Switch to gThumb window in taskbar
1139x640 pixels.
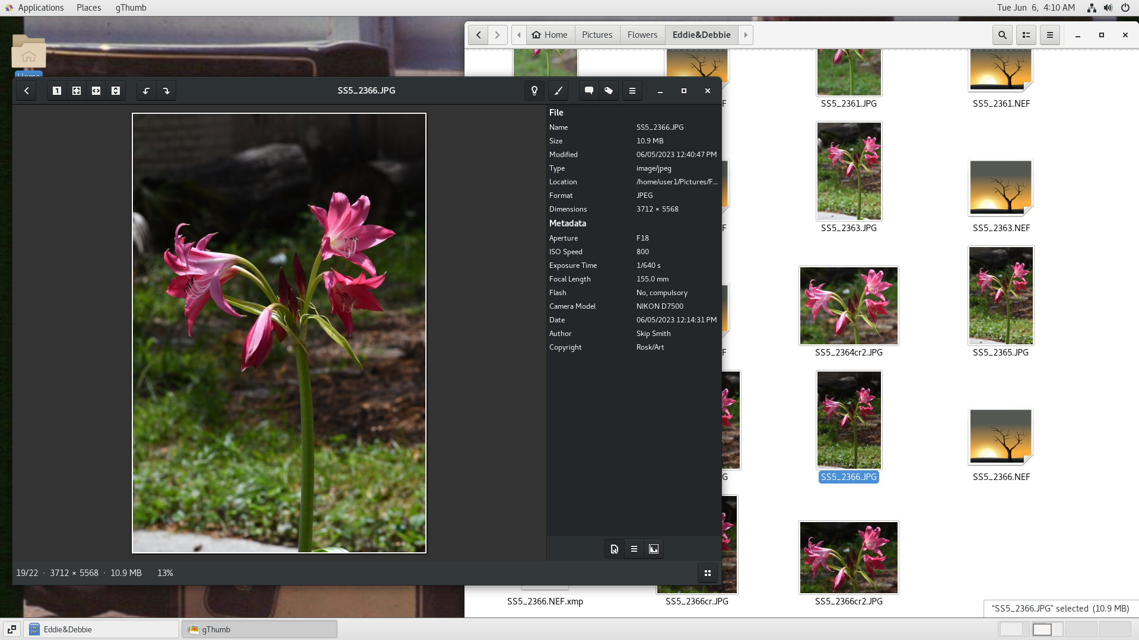pos(260,629)
